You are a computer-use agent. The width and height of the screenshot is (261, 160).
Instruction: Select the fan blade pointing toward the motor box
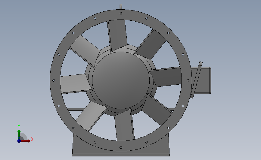pyautogui.click(x=166, y=77)
